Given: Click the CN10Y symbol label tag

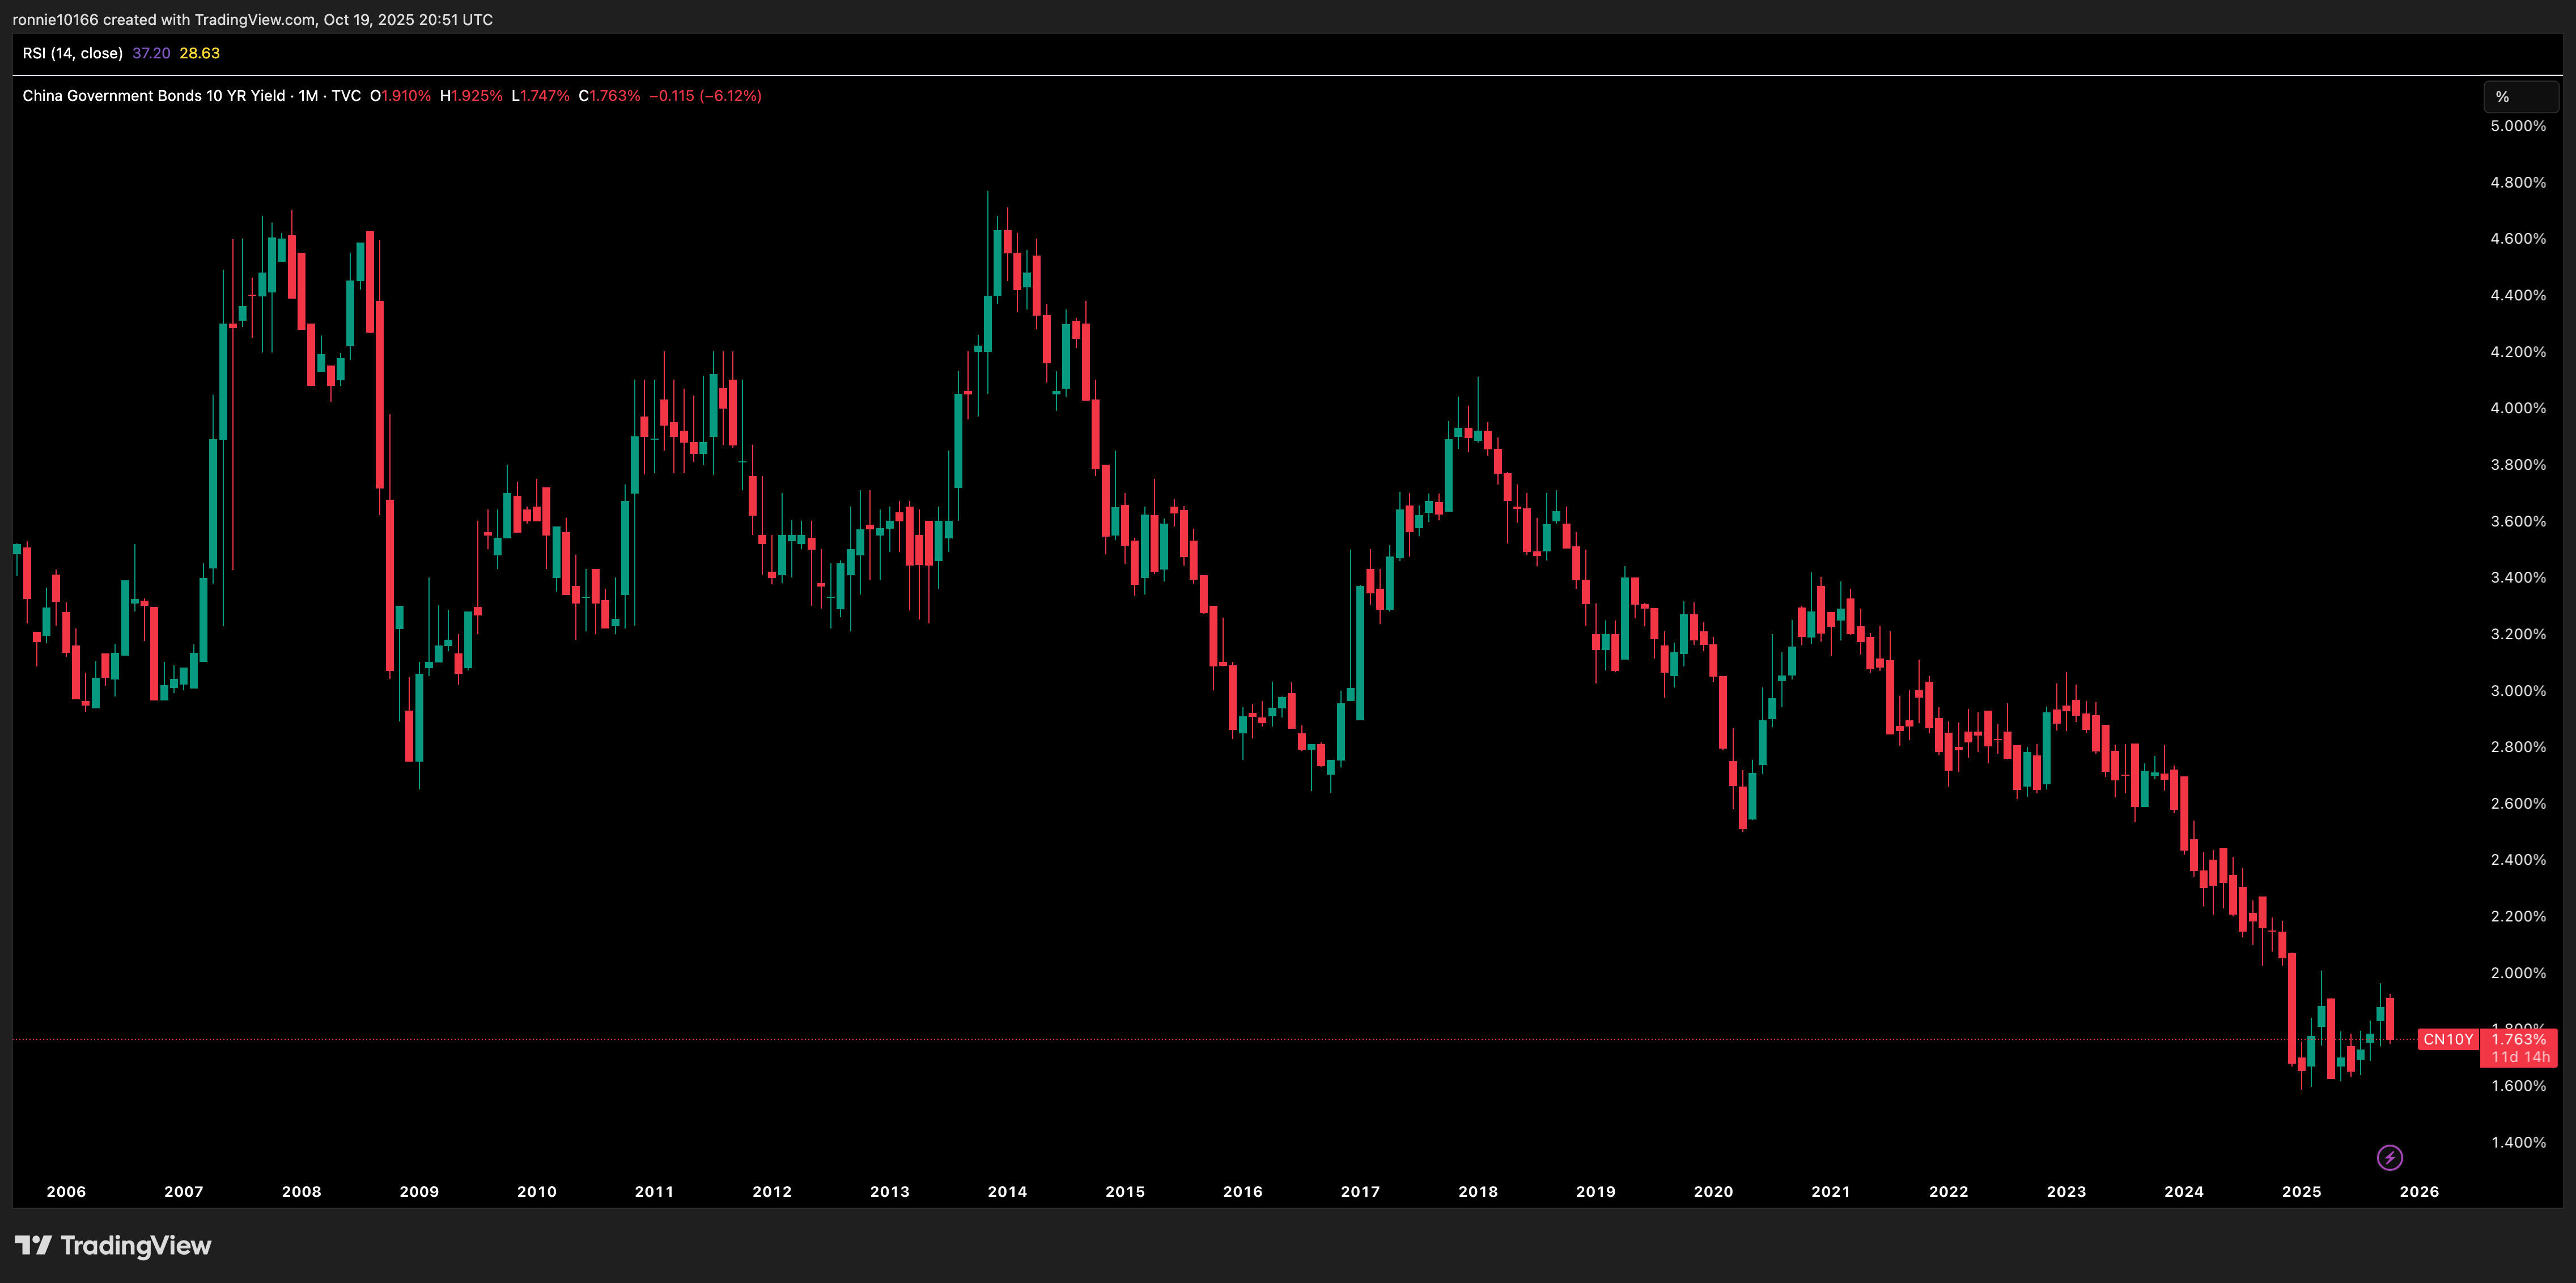Looking at the screenshot, I should point(2447,1039).
